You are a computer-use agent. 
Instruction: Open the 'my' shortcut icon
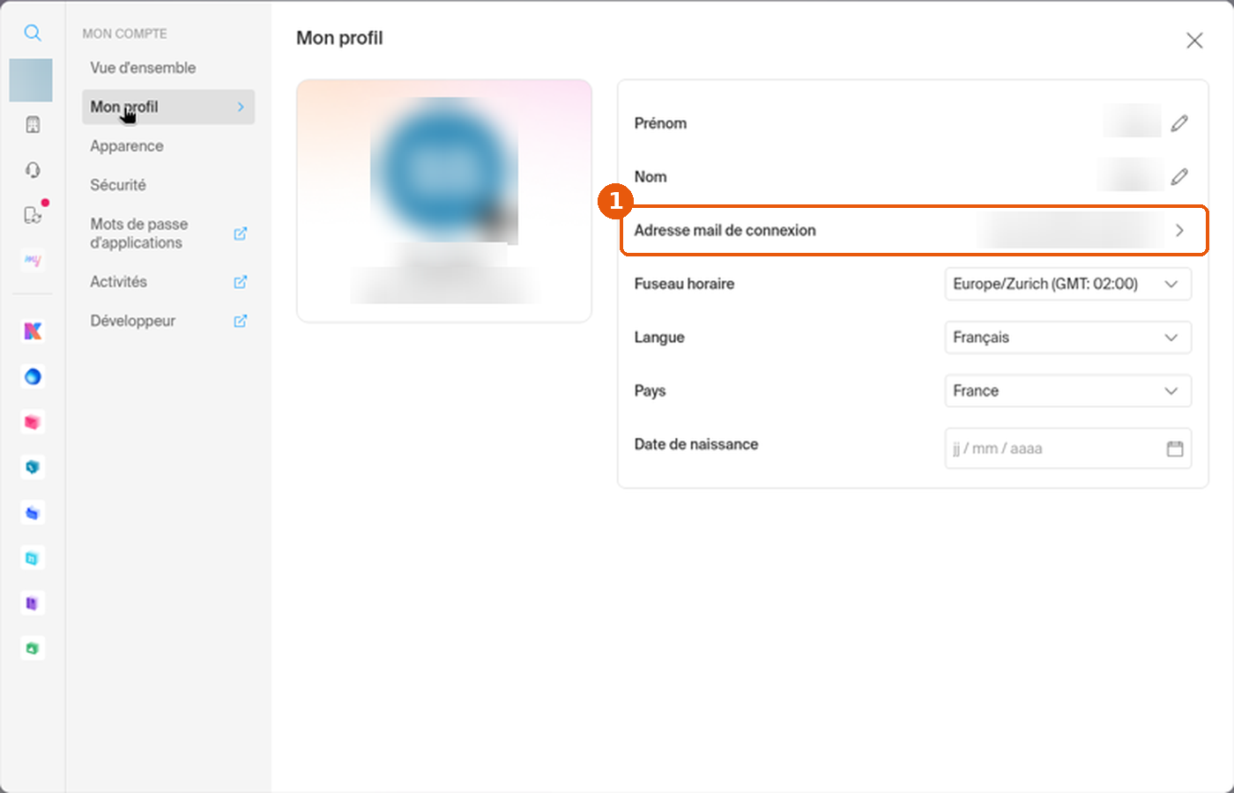[x=33, y=261]
